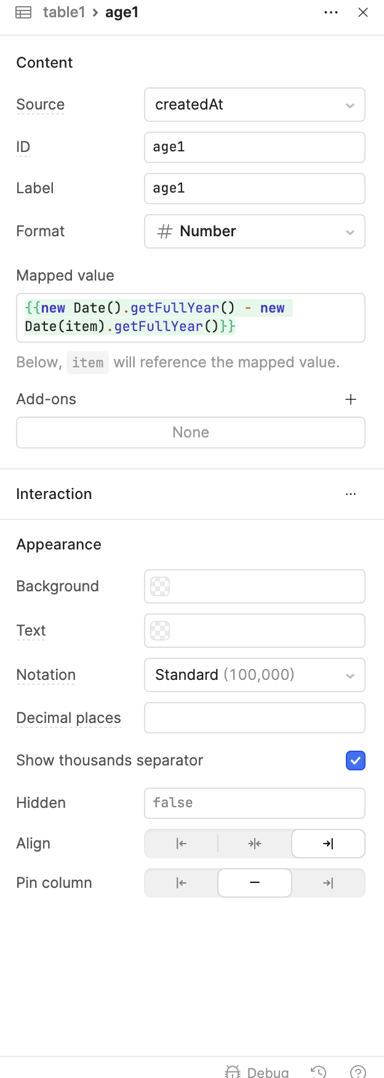Select right alignment in Align control

[x=328, y=844]
